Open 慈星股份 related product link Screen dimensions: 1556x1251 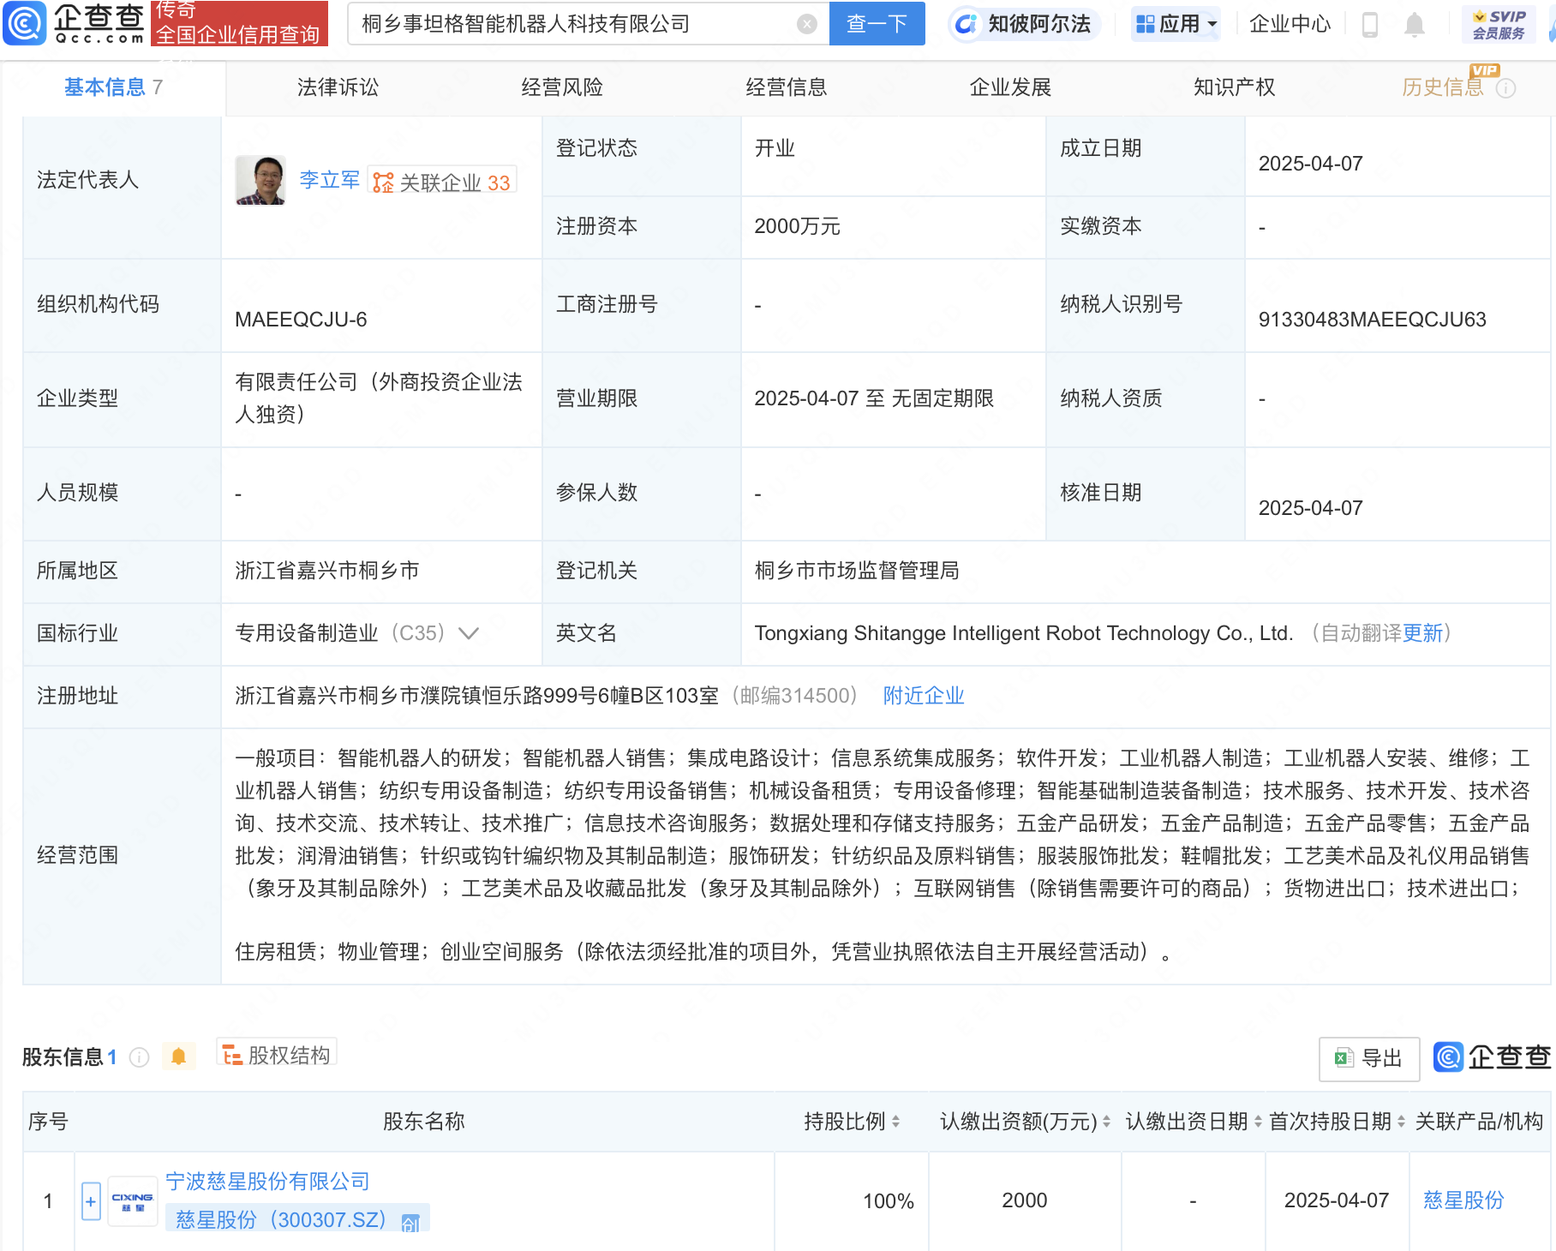point(1463,1200)
